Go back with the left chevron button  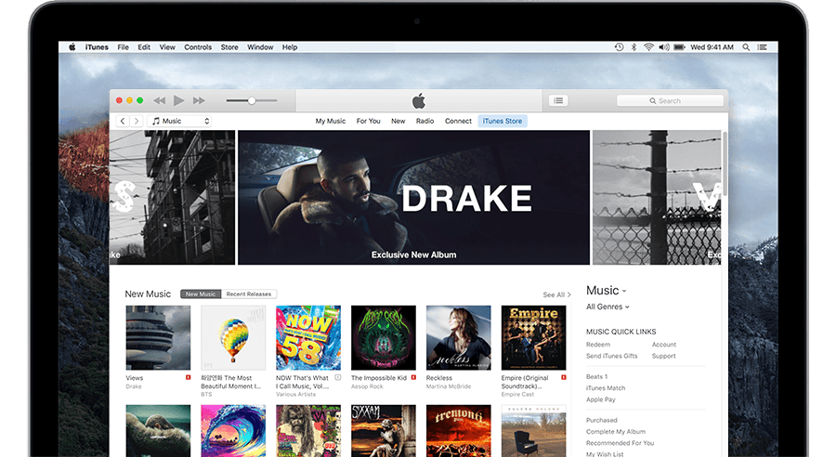coord(122,121)
